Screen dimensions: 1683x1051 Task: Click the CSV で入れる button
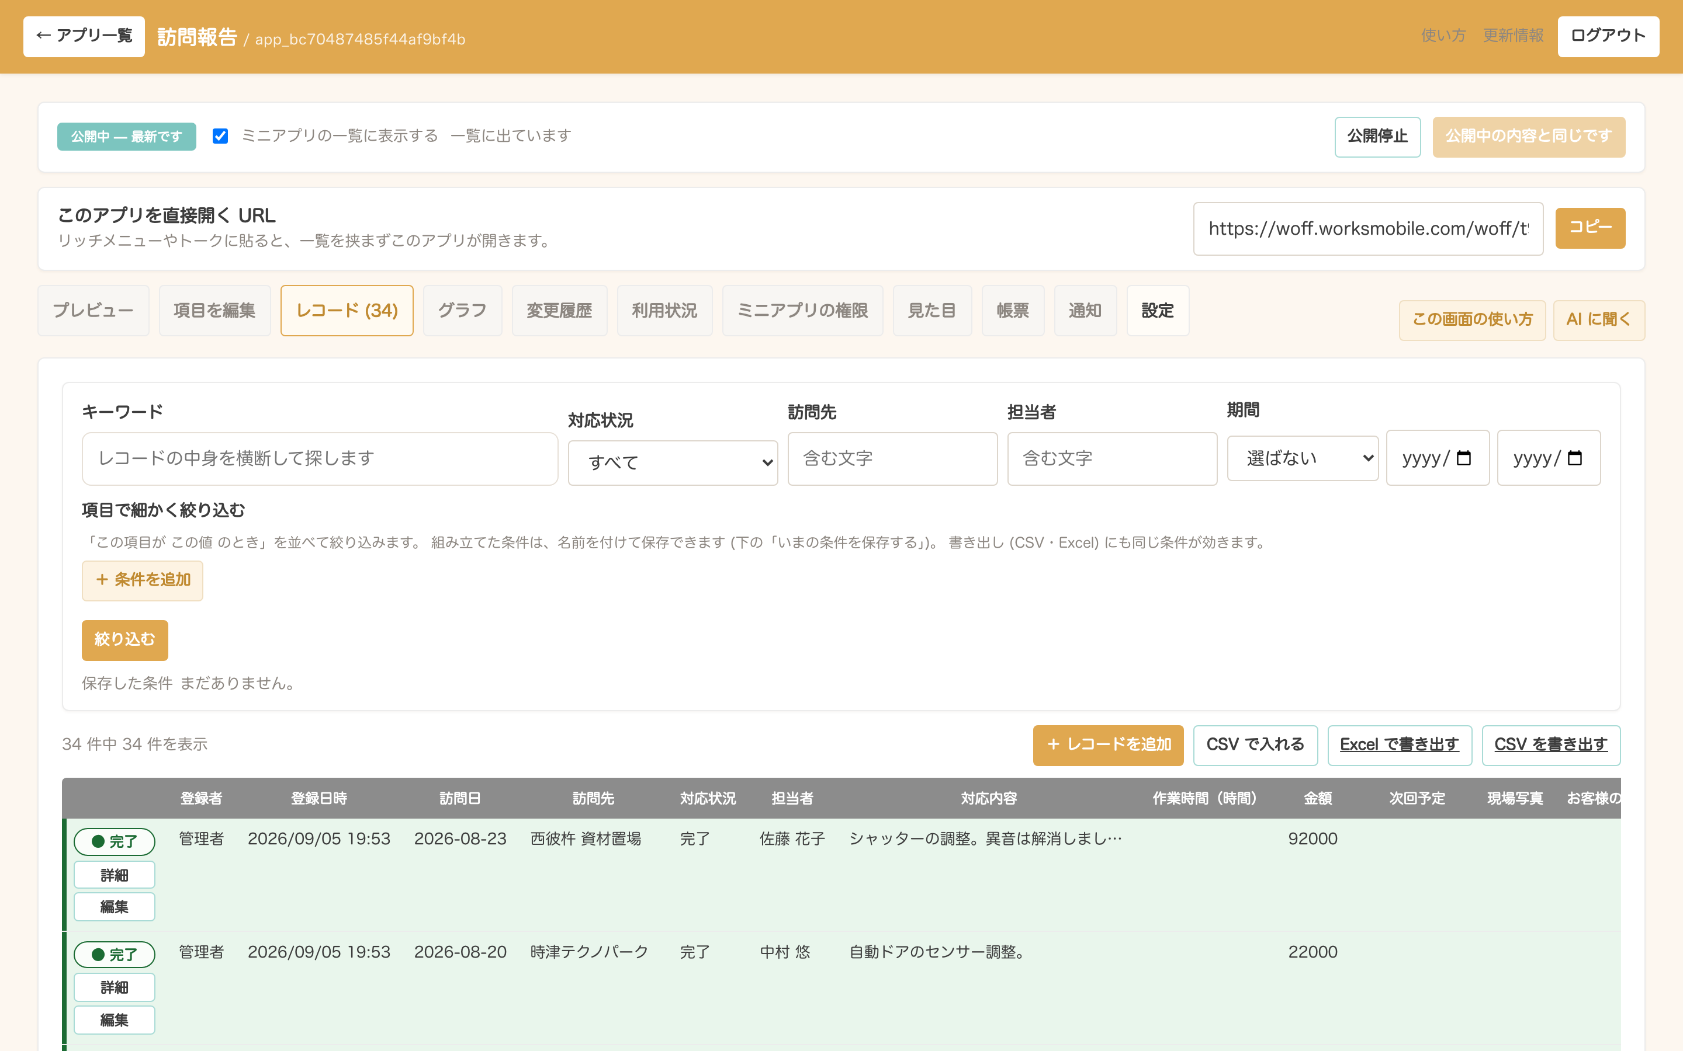coord(1255,745)
